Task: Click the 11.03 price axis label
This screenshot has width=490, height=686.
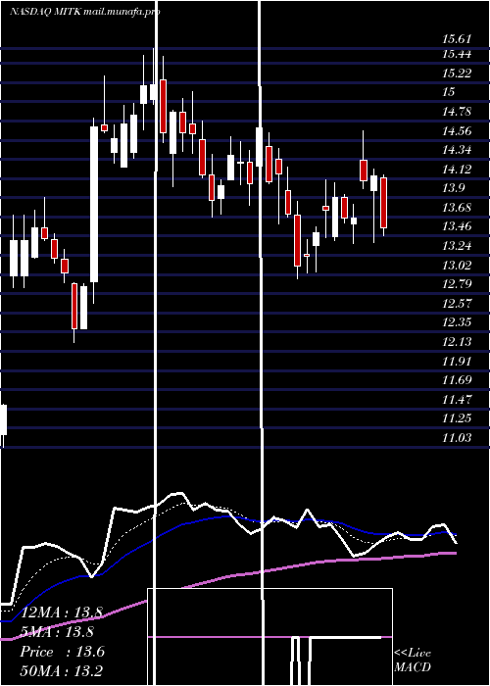Action: (x=457, y=437)
